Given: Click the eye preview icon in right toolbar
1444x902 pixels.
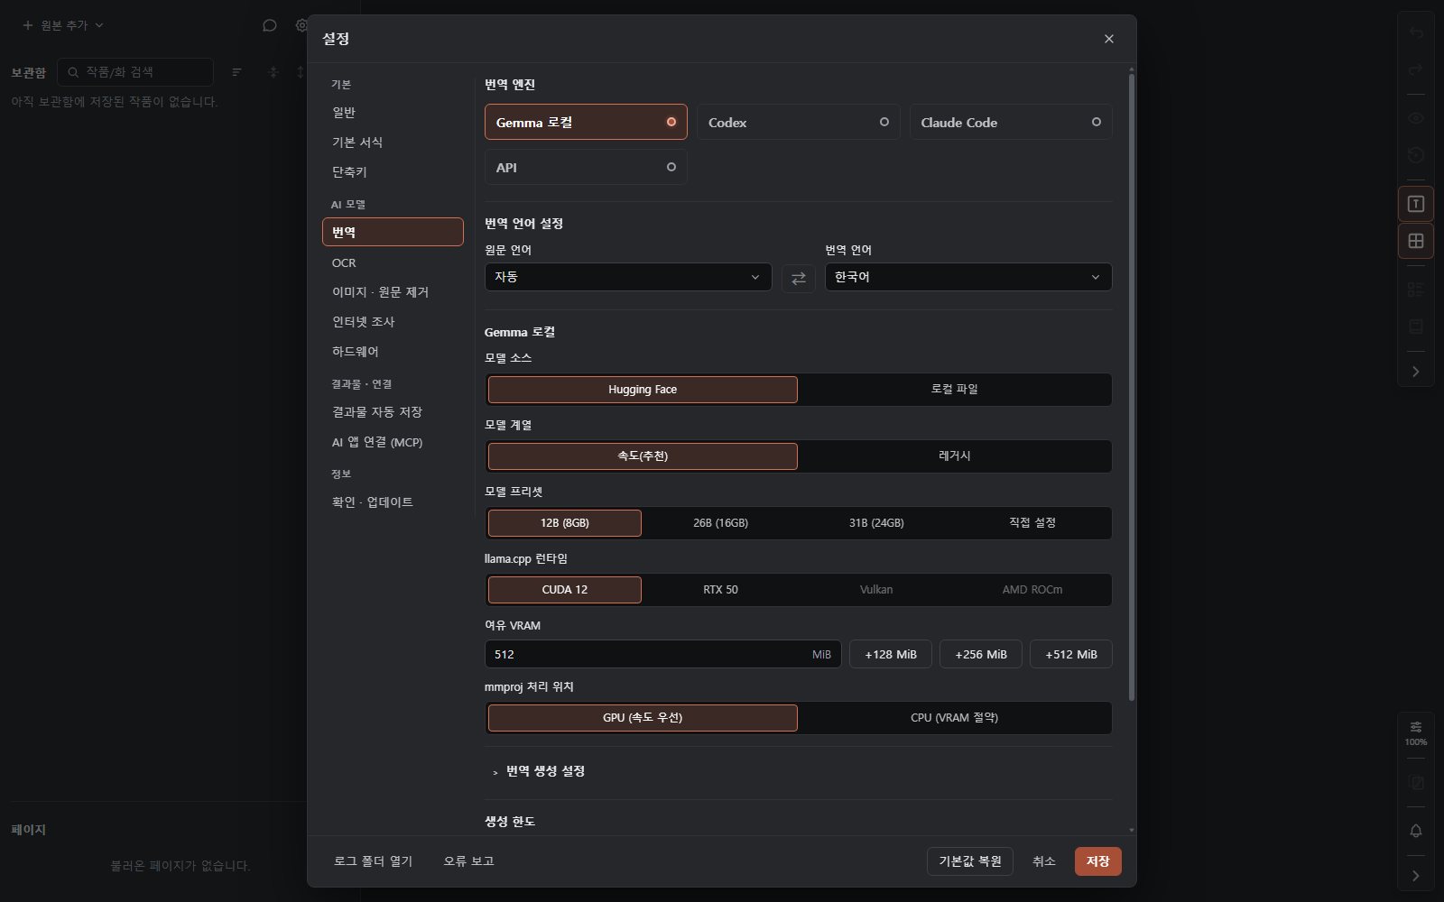Looking at the screenshot, I should pos(1416,118).
